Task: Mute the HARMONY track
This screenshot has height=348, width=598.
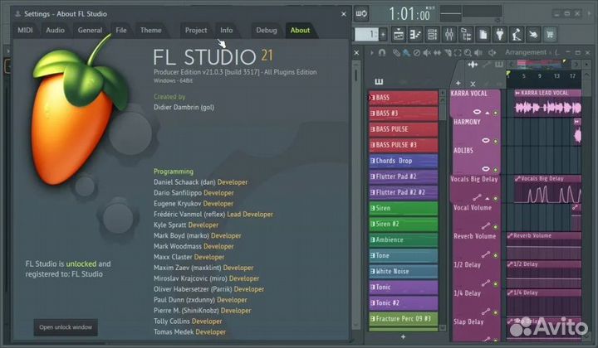Action: pos(495,141)
